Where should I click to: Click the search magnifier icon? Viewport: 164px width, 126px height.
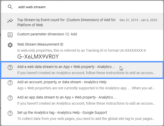pyautogui.click(x=10, y=7)
